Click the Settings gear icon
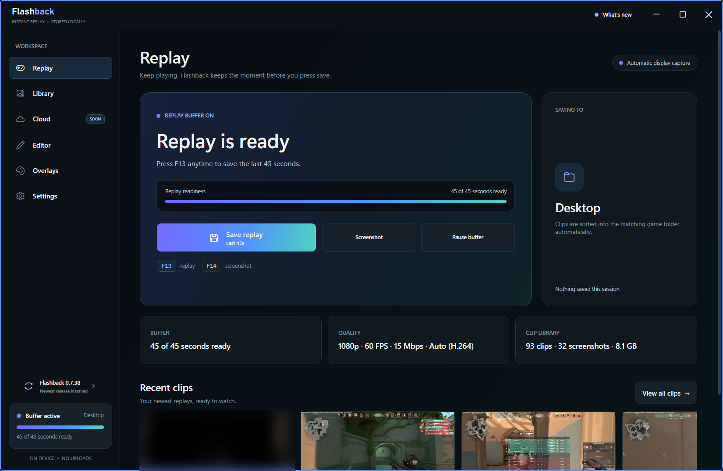 click(21, 196)
